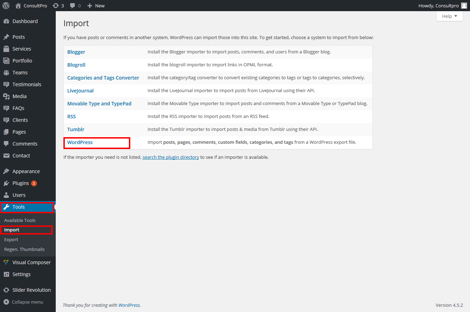Follow the search the plugin directory link

pos(171,157)
